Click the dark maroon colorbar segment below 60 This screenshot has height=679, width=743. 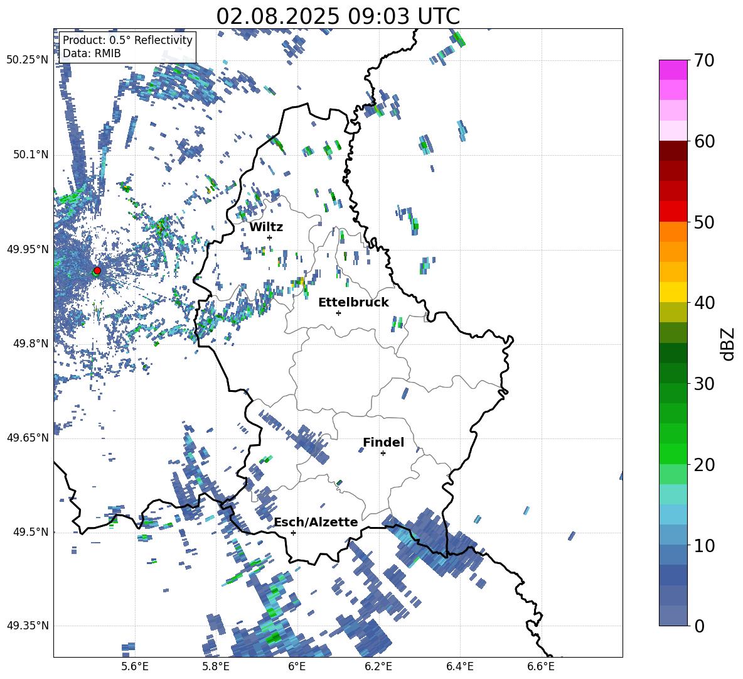coord(673,150)
